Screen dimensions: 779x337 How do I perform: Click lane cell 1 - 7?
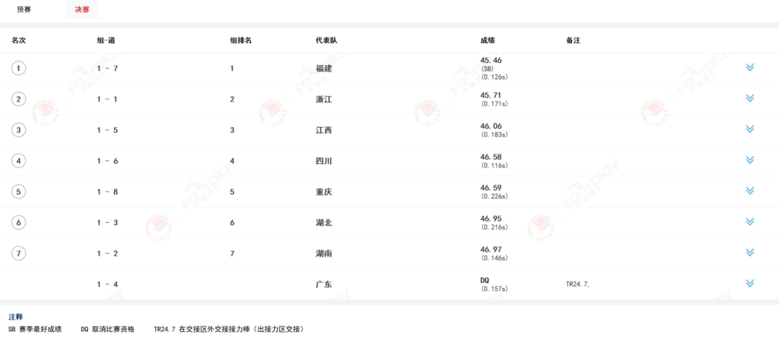[107, 69]
